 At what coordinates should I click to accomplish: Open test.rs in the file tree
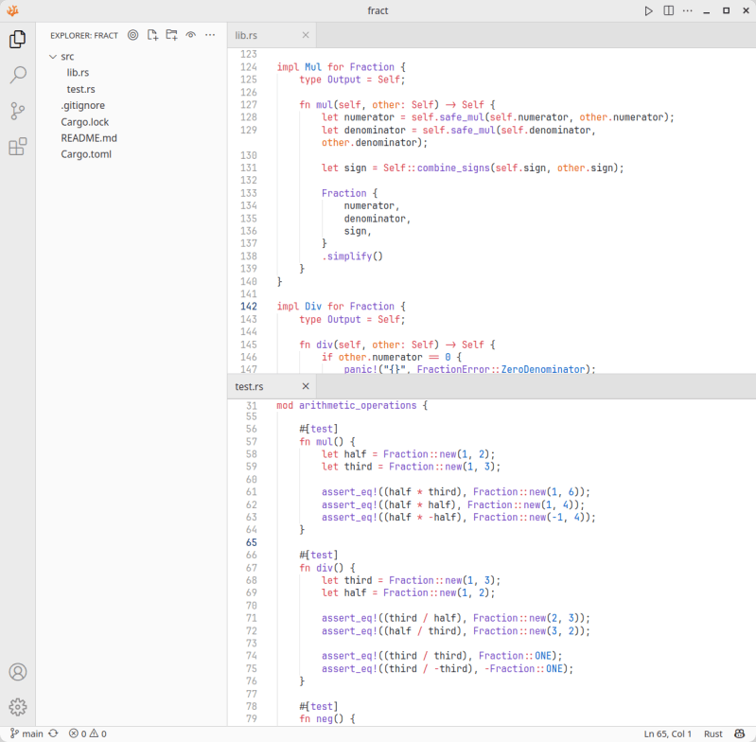click(80, 89)
